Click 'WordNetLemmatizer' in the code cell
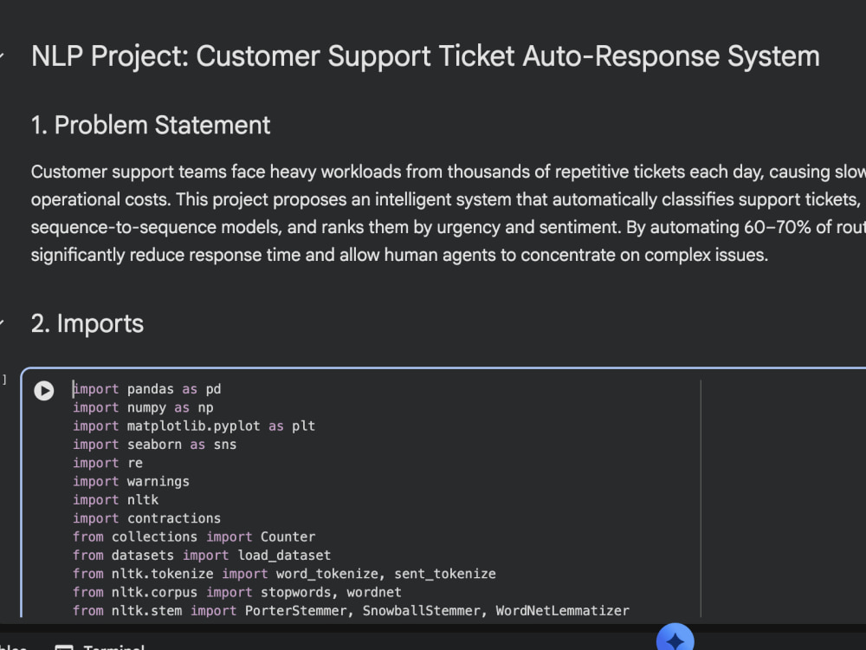Screen dimensions: 866x650 point(562,611)
